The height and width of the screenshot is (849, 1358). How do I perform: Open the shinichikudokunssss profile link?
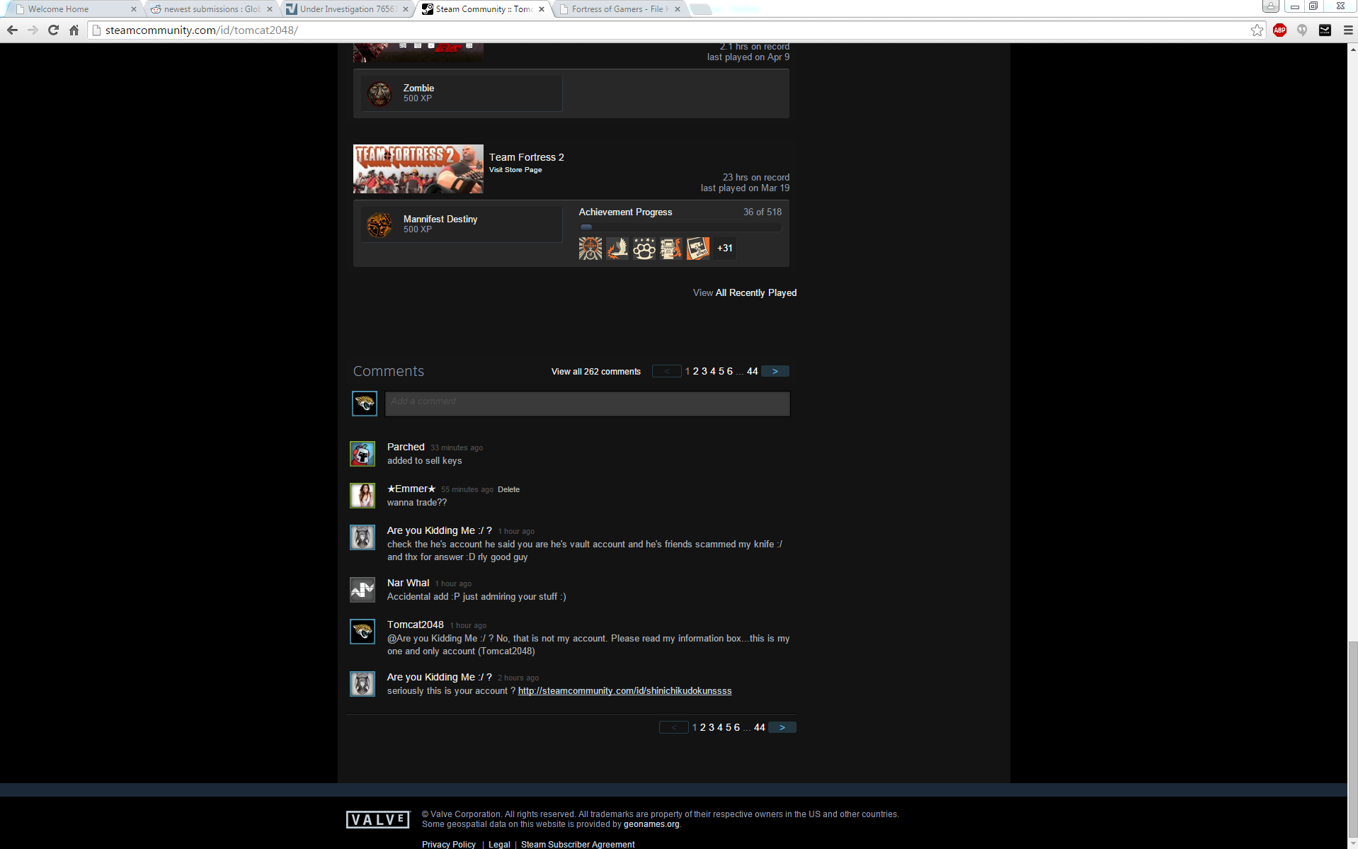tap(624, 691)
